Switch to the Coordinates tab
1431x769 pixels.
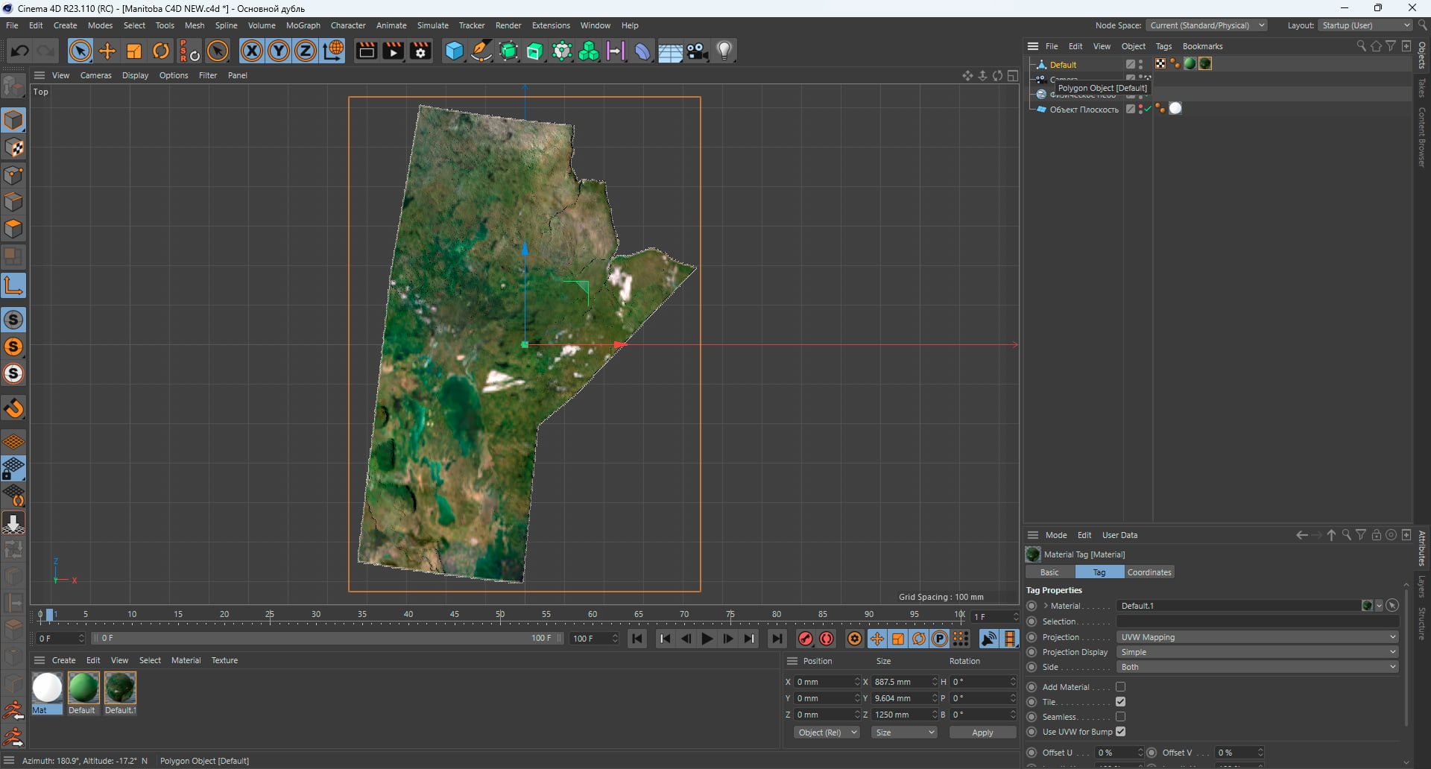tap(1149, 572)
